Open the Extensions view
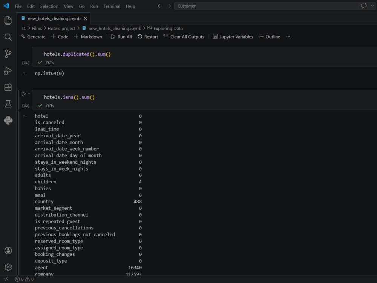Screen dimensions: 377x283 point(8,87)
